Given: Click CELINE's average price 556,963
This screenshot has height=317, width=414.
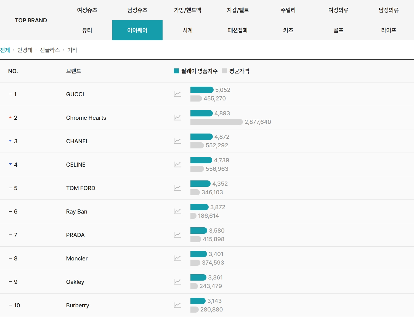Looking at the screenshot, I should tap(217, 169).
